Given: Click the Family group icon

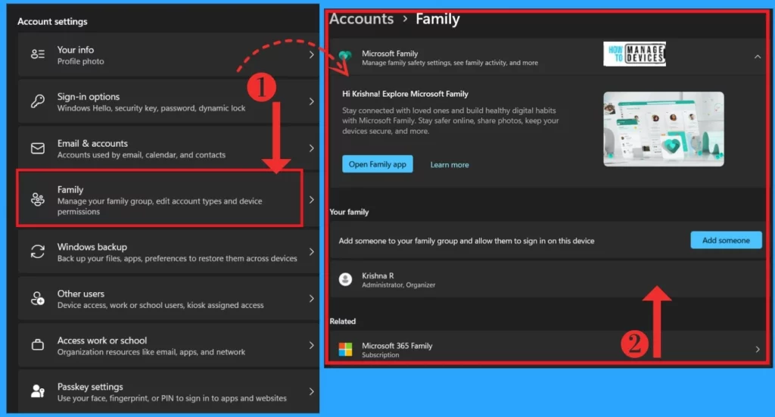Looking at the screenshot, I should coord(38,200).
